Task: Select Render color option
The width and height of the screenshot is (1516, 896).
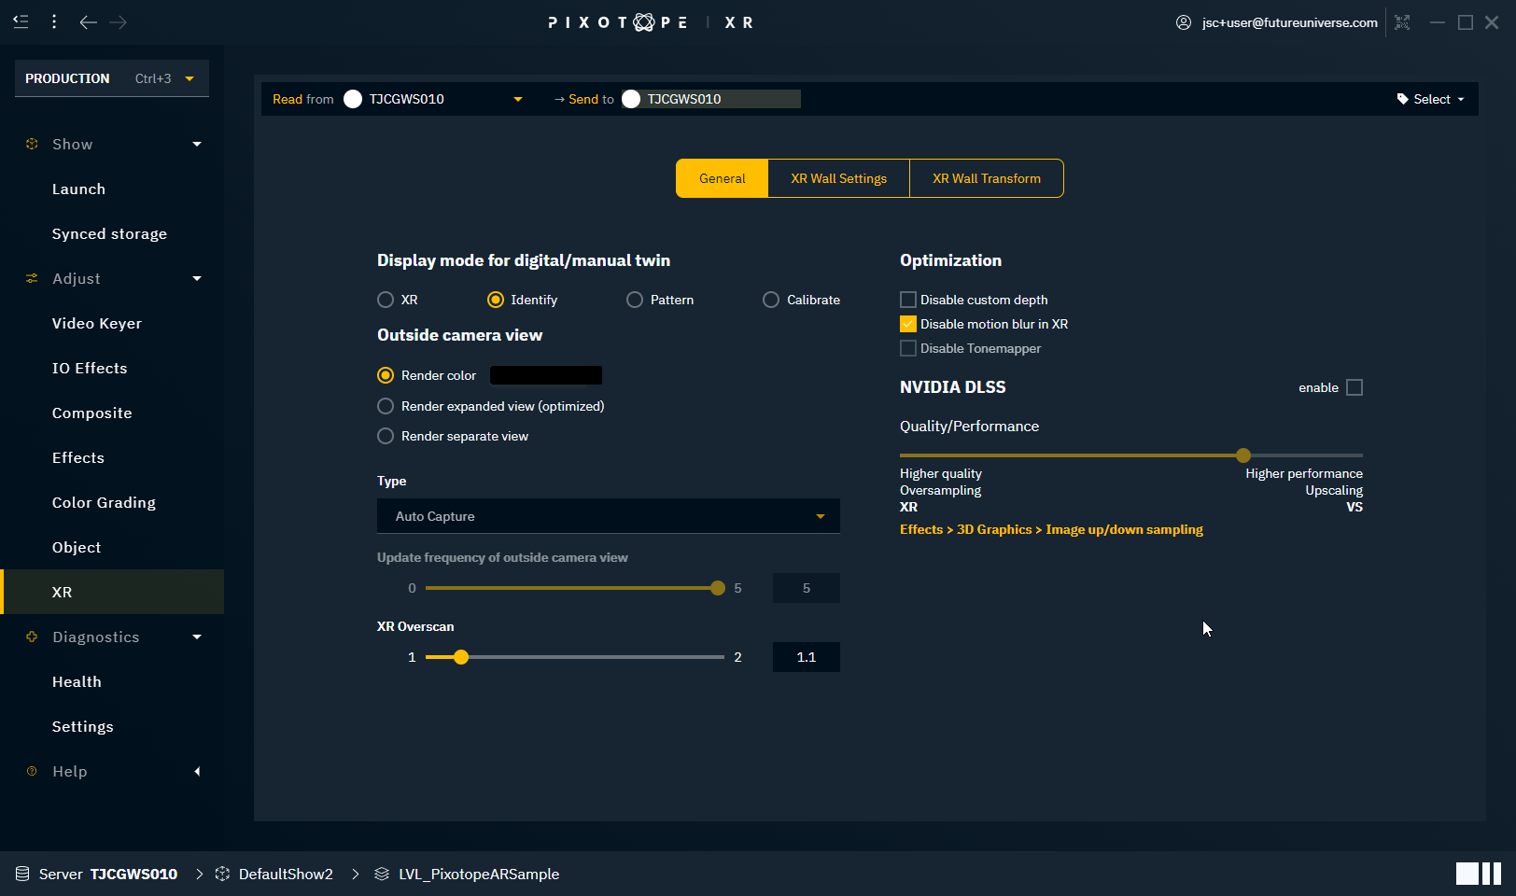Action: click(x=386, y=375)
